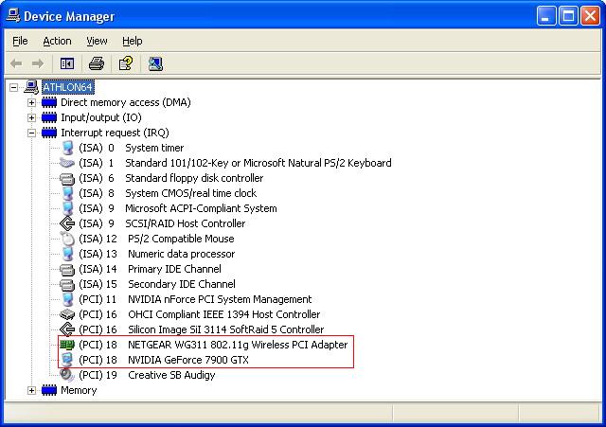Click the Forward arrow toolbar button

(x=38, y=63)
